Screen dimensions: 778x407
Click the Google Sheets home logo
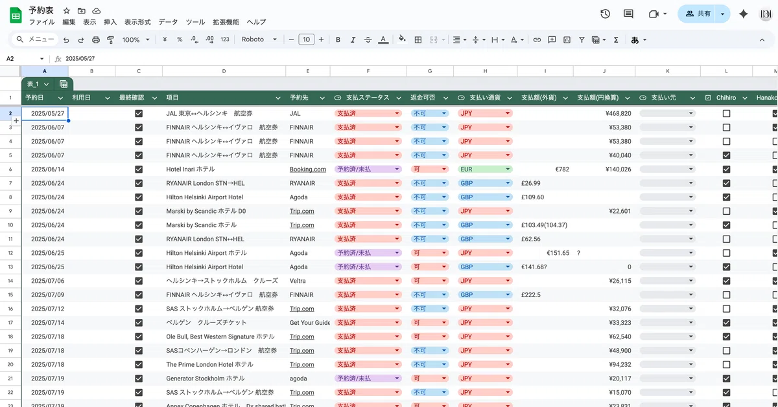click(x=15, y=15)
